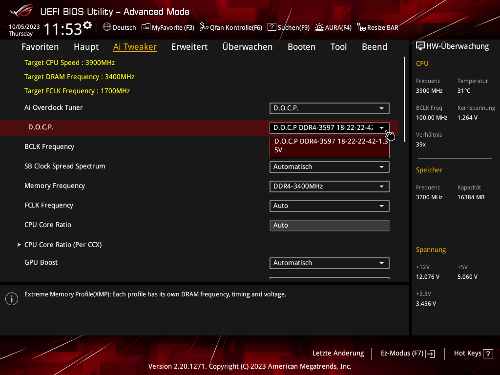Open SB Clock Spread Spectrum dropdown

330,167
